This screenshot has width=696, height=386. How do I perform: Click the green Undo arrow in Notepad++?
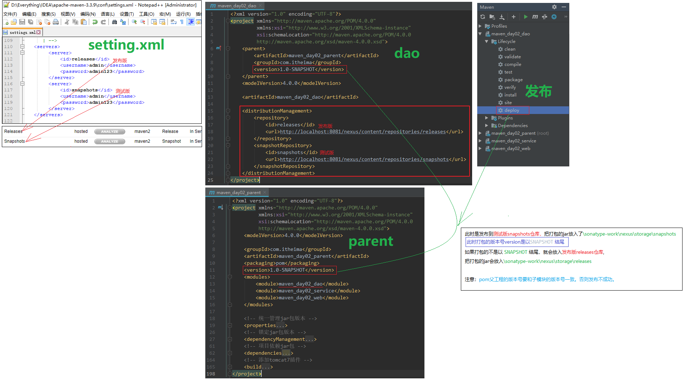(95, 22)
